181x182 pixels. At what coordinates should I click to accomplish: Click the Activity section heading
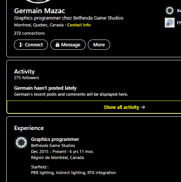(25, 72)
